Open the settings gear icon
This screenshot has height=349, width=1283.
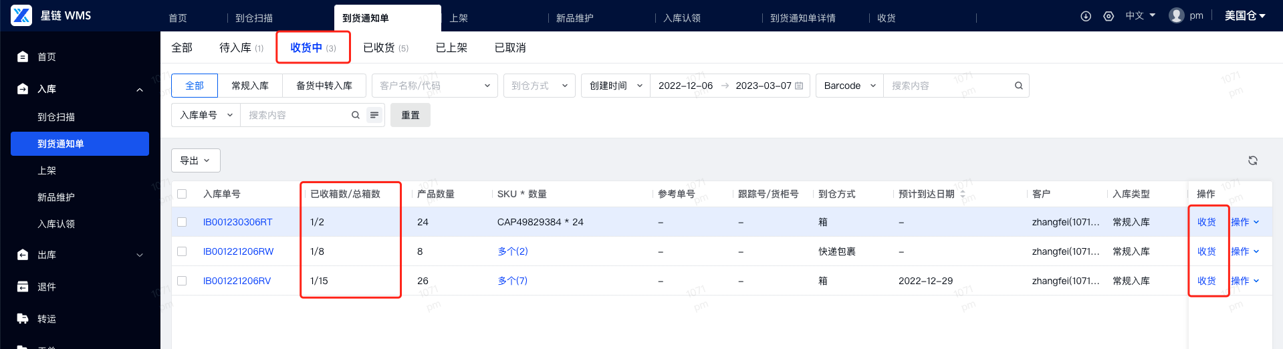pyautogui.click(x=1109, y=16)
